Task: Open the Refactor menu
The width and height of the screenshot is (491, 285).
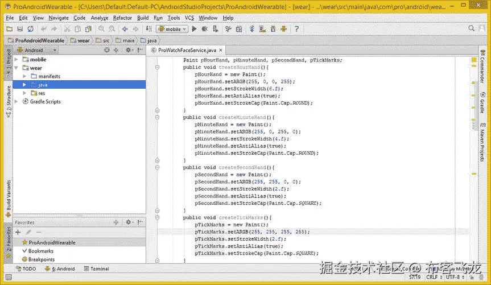Action: tap(122, 18)
